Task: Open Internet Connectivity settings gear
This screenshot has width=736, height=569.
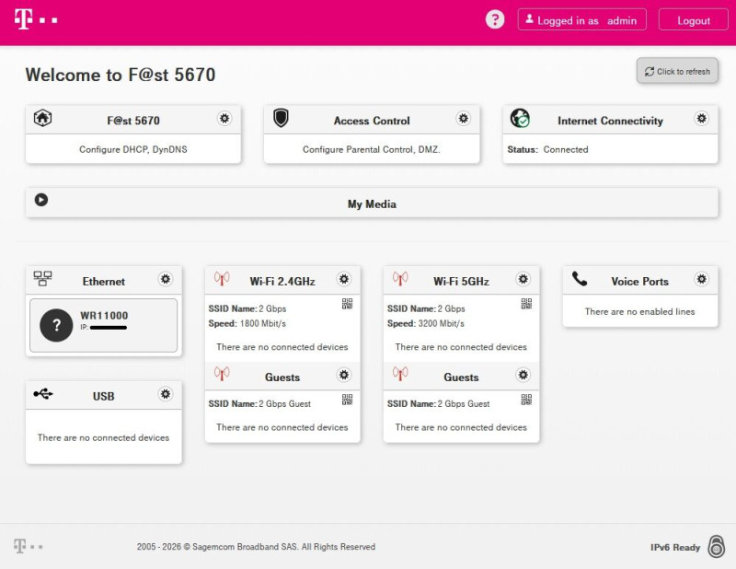Action: click(x=701, y=119)
